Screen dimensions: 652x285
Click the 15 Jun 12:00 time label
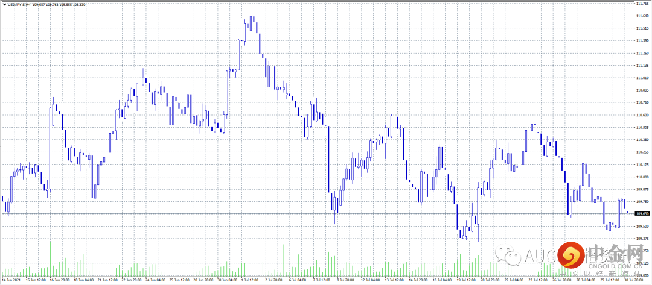tap(36, 280)
